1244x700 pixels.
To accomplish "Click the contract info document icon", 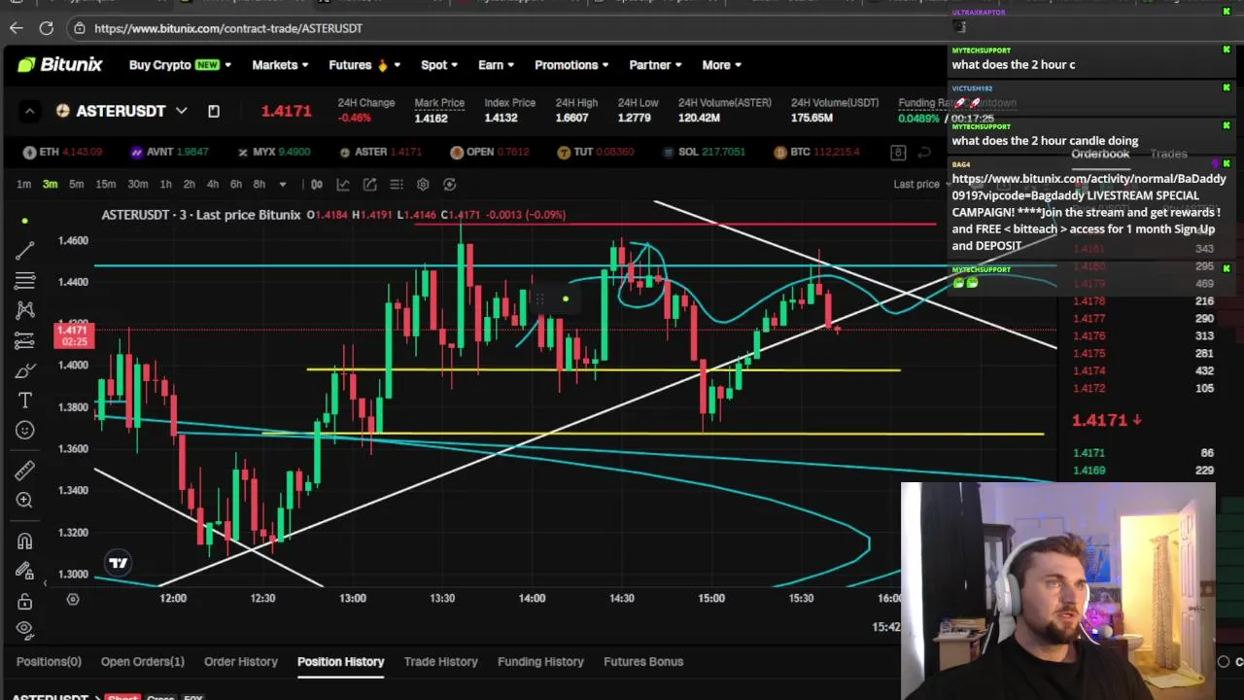I will tap(214, 111).
